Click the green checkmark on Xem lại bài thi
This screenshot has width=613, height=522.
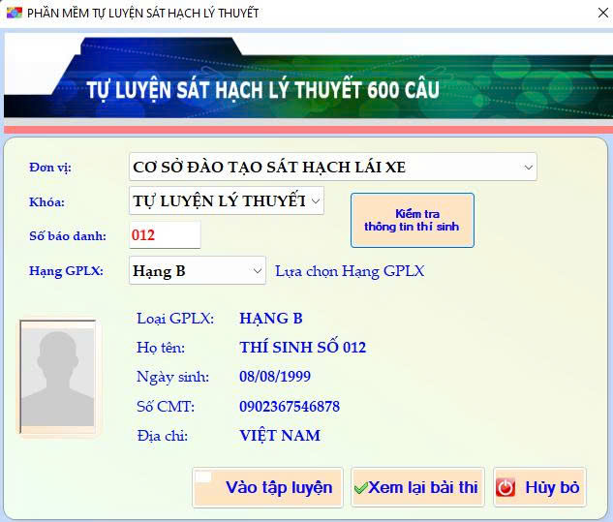click(x=360, y=487)
